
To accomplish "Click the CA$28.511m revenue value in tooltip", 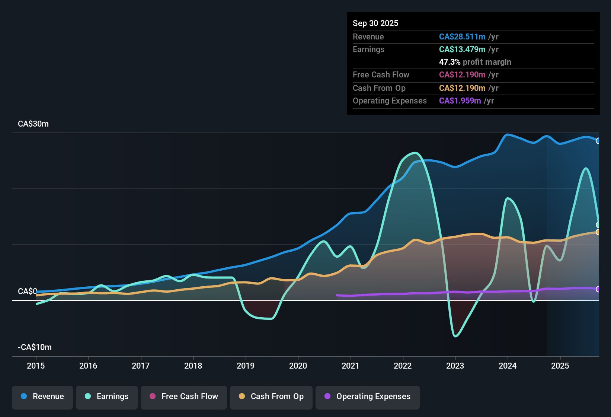I will click(462, 37).
